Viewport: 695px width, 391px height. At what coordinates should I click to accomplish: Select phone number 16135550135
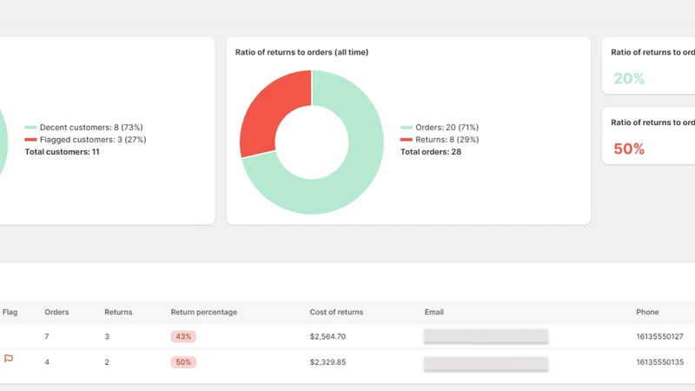click(660, 362)
